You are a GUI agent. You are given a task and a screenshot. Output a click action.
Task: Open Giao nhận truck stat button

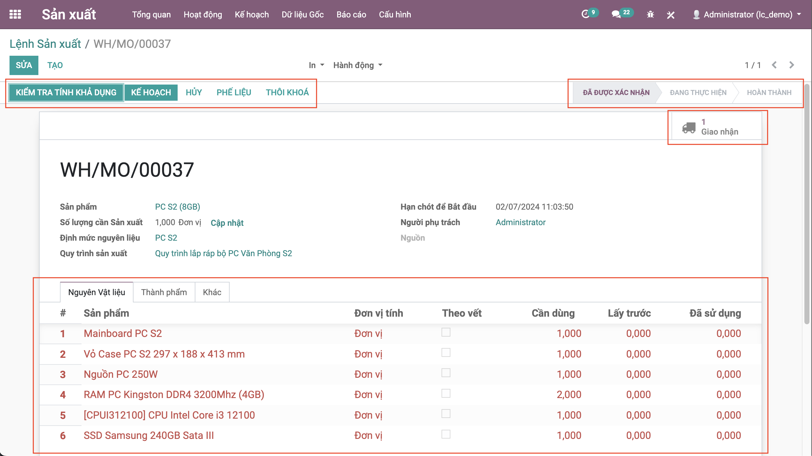coord(716,127)
